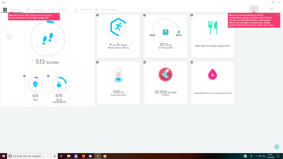Click the round plus add button
Viewport: 283px width, 159px height.
277,147
